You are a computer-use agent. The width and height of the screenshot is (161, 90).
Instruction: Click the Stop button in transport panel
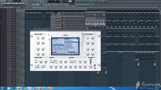(38, 4)
